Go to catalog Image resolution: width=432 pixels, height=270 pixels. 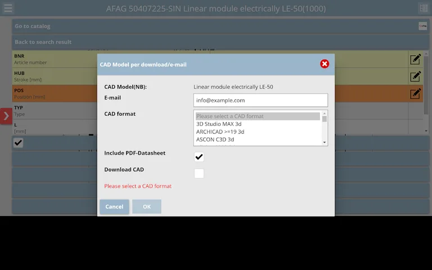point(220,26)
